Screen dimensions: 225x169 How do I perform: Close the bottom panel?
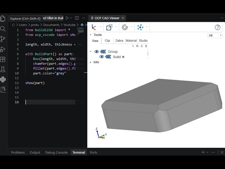pos(222,152)
